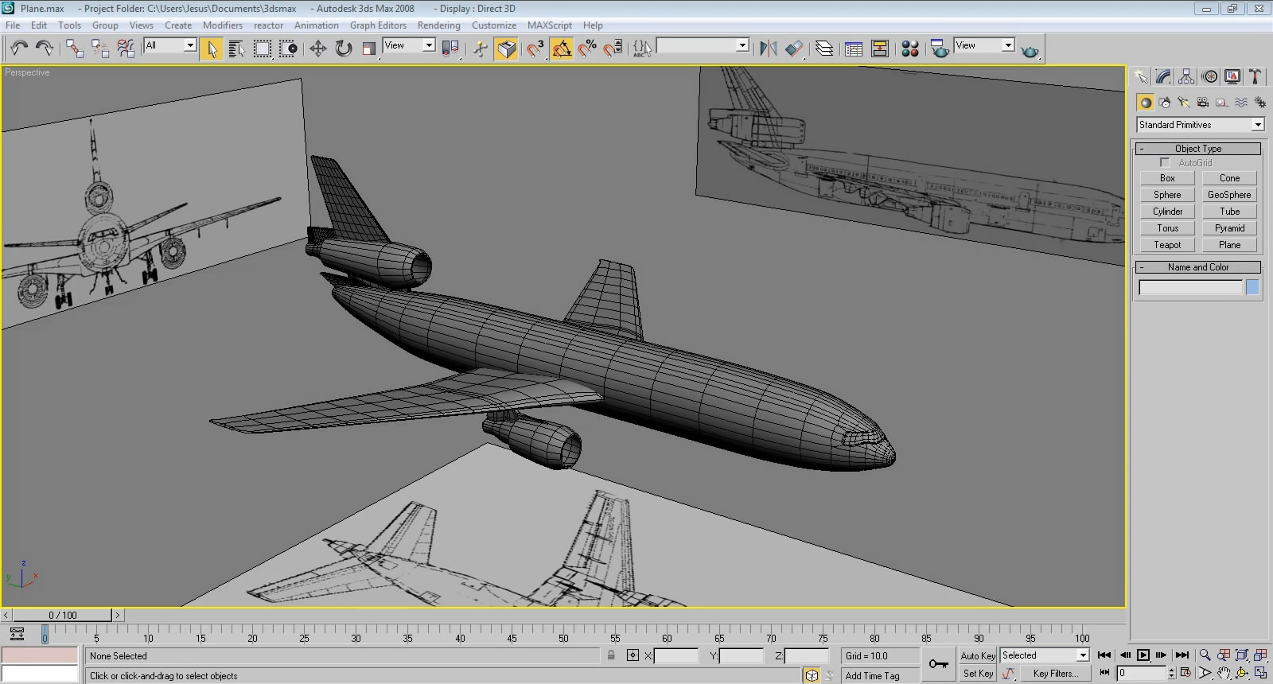Image resolution: width=1273 pixels, height=684 pixels.
Task: Open the Layer Manager
Action: click(824, 49)
